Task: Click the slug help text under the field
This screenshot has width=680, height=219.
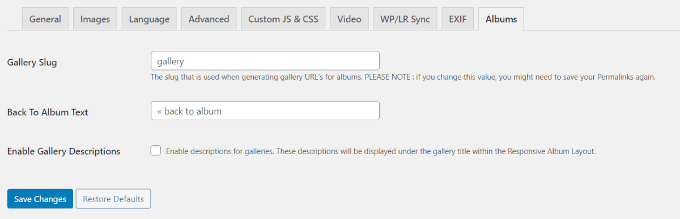Action: point(403,77)
